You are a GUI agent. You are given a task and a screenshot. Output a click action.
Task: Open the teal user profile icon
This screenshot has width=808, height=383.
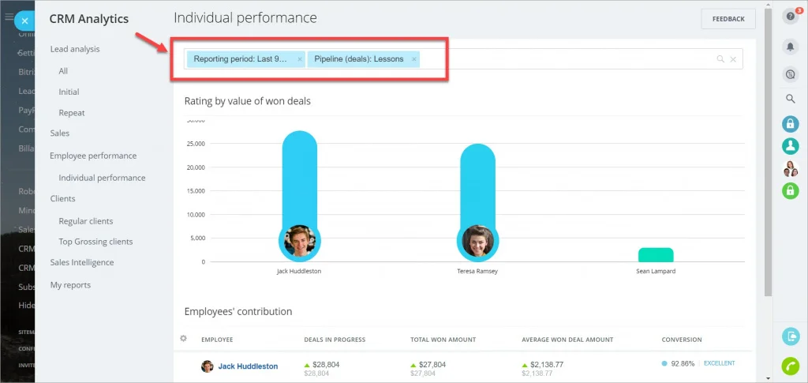point(790,146)
